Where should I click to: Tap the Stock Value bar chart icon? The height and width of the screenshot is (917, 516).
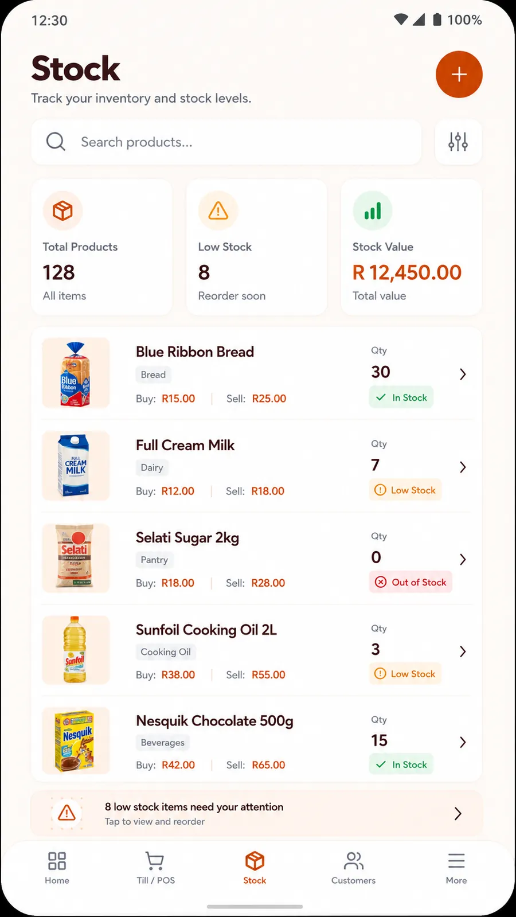(373, 210)
